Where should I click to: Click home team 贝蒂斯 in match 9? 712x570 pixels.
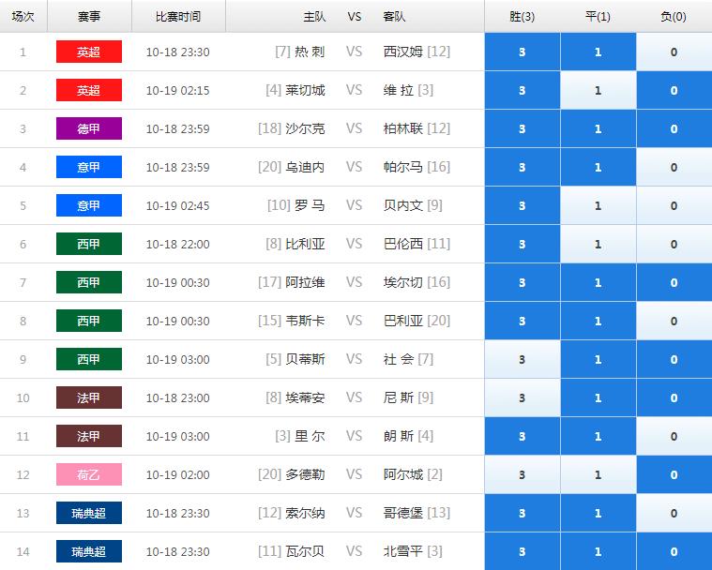click(x=305, y=359)
